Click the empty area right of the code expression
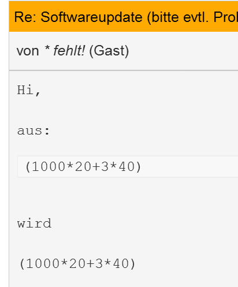 (189, 167)
